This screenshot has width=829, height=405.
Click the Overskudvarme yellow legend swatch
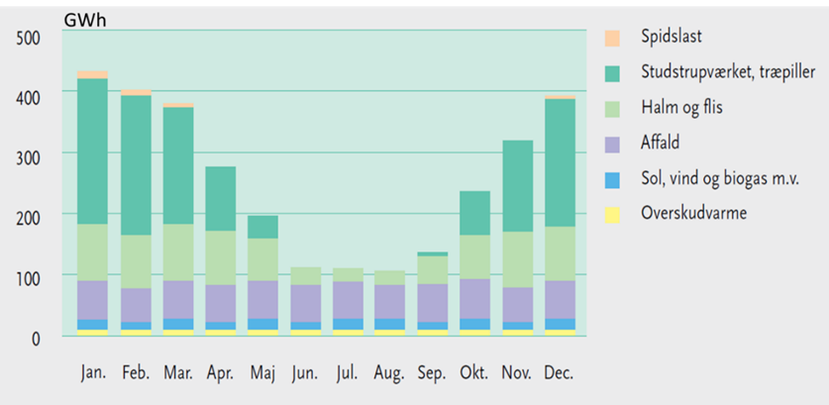(612, 214)
